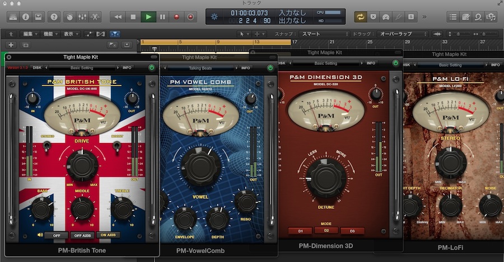The image size is (504, 262).
Task: Select OFF cabinet mode button
Action: tap(57, 235)
